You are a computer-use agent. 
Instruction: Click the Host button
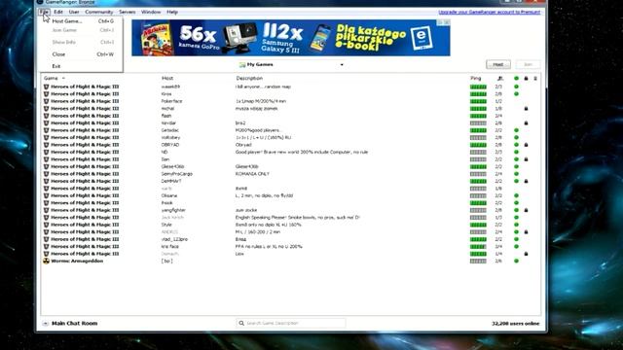pyautogui.click(x=498, y=64)
